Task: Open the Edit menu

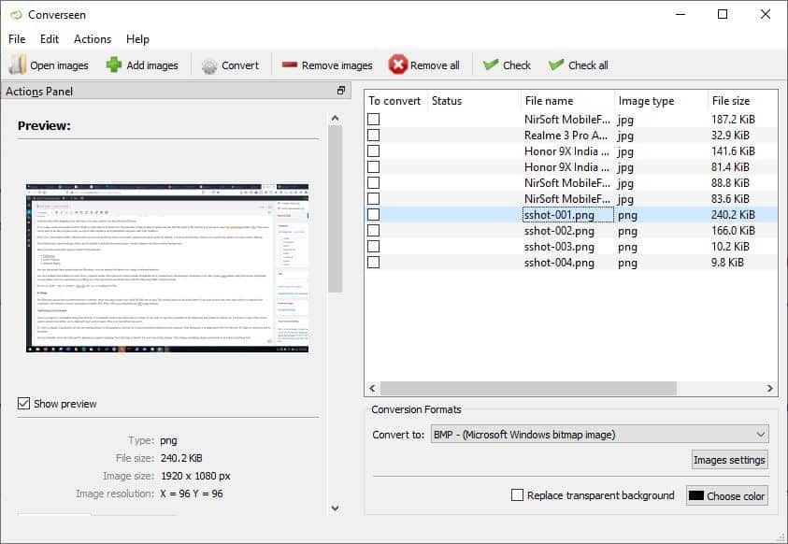Action: pos(50,39)
